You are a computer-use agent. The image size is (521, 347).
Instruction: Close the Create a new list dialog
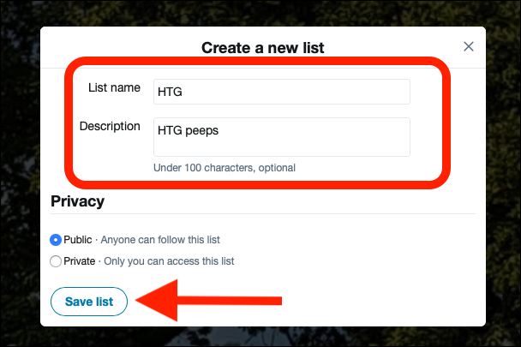(469, 46)
